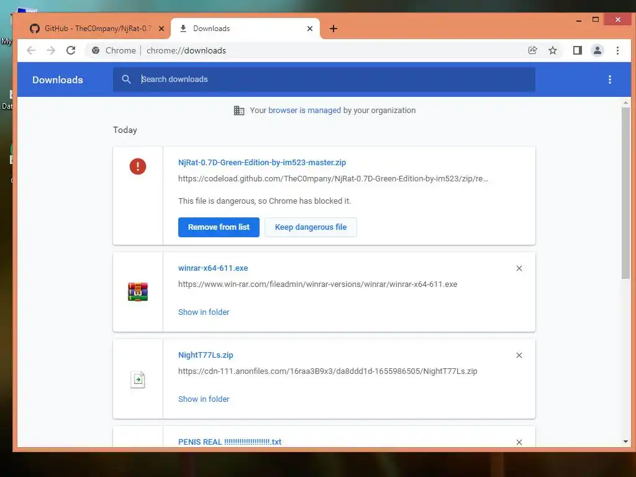Remove winrar-x64-611.exe entry with X

519,268
